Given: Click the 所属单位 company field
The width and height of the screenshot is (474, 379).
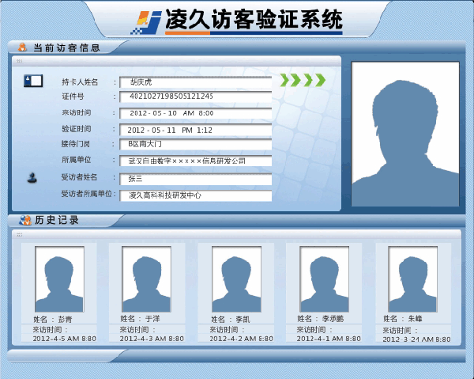Looking at the screenshot, I should click(x=195, y=161).
